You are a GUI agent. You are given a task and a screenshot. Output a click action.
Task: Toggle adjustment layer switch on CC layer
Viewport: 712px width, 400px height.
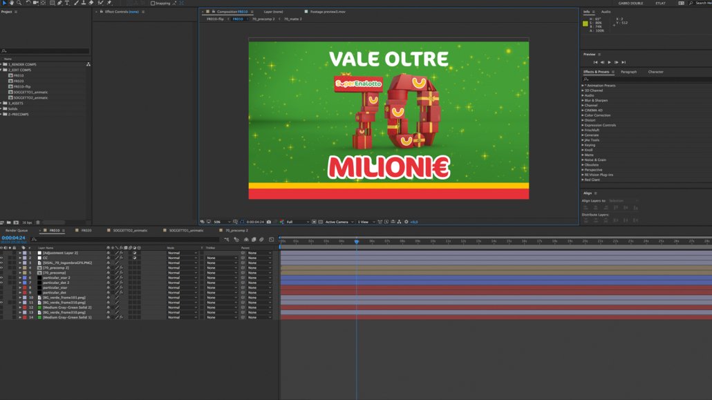pyautogui.click(x=134, y=258)
